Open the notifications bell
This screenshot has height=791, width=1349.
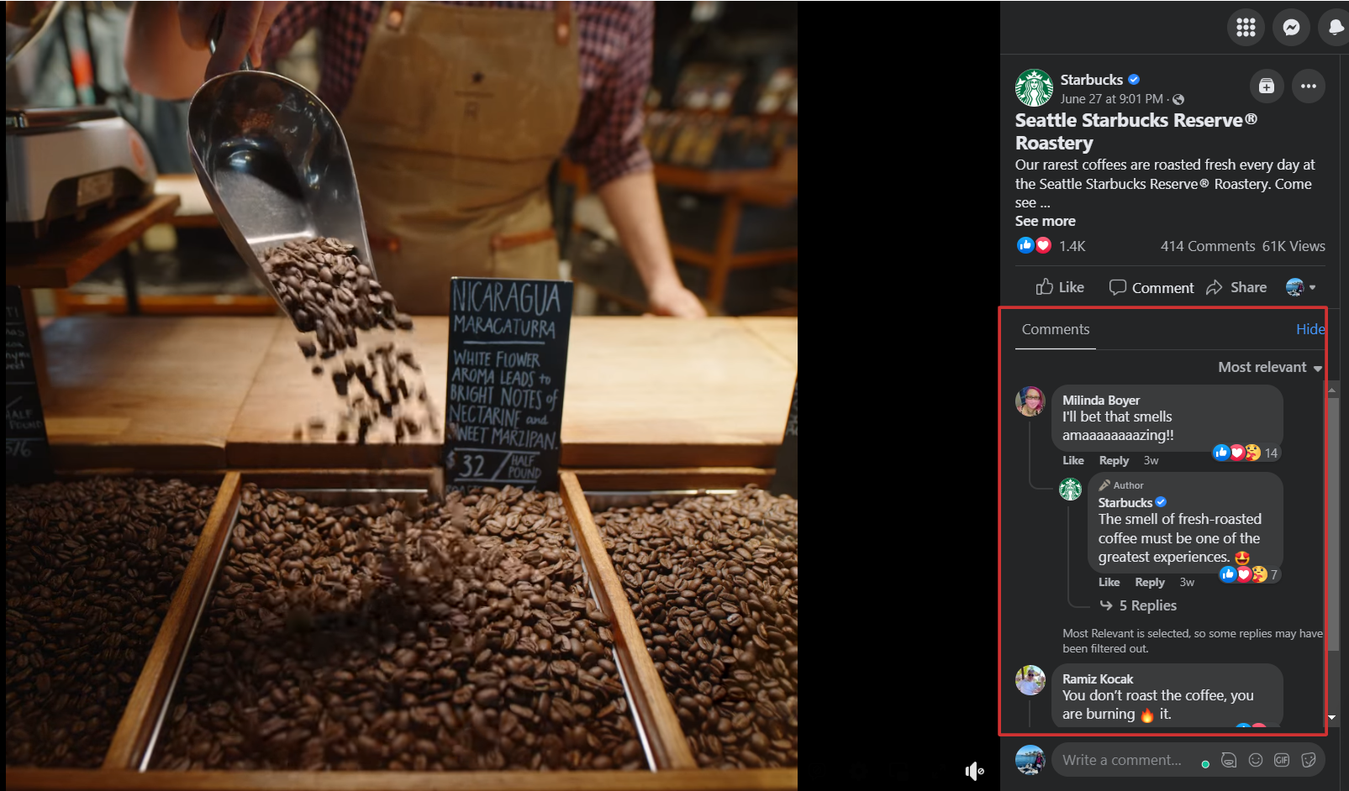tap(1335, 28)
